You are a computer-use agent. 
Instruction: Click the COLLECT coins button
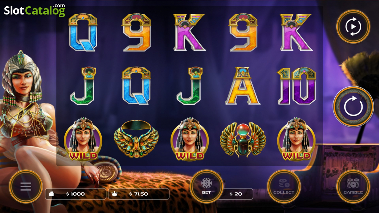coord(284,186)
